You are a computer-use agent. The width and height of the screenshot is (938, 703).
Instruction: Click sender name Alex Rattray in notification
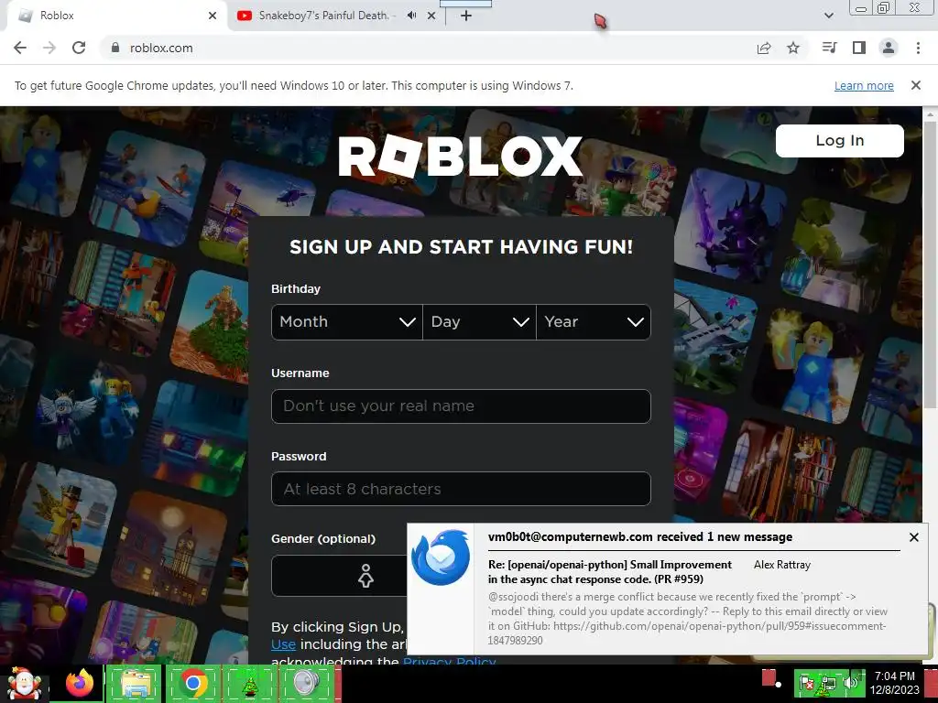(x=782, y=565)
